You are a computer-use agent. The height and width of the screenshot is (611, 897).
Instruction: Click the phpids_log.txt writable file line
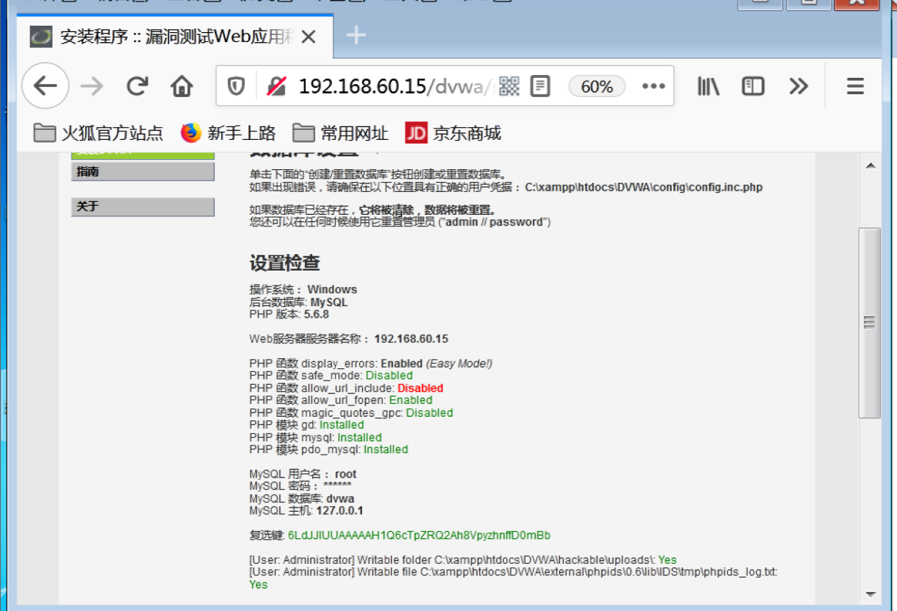click(x=513, y=578)
